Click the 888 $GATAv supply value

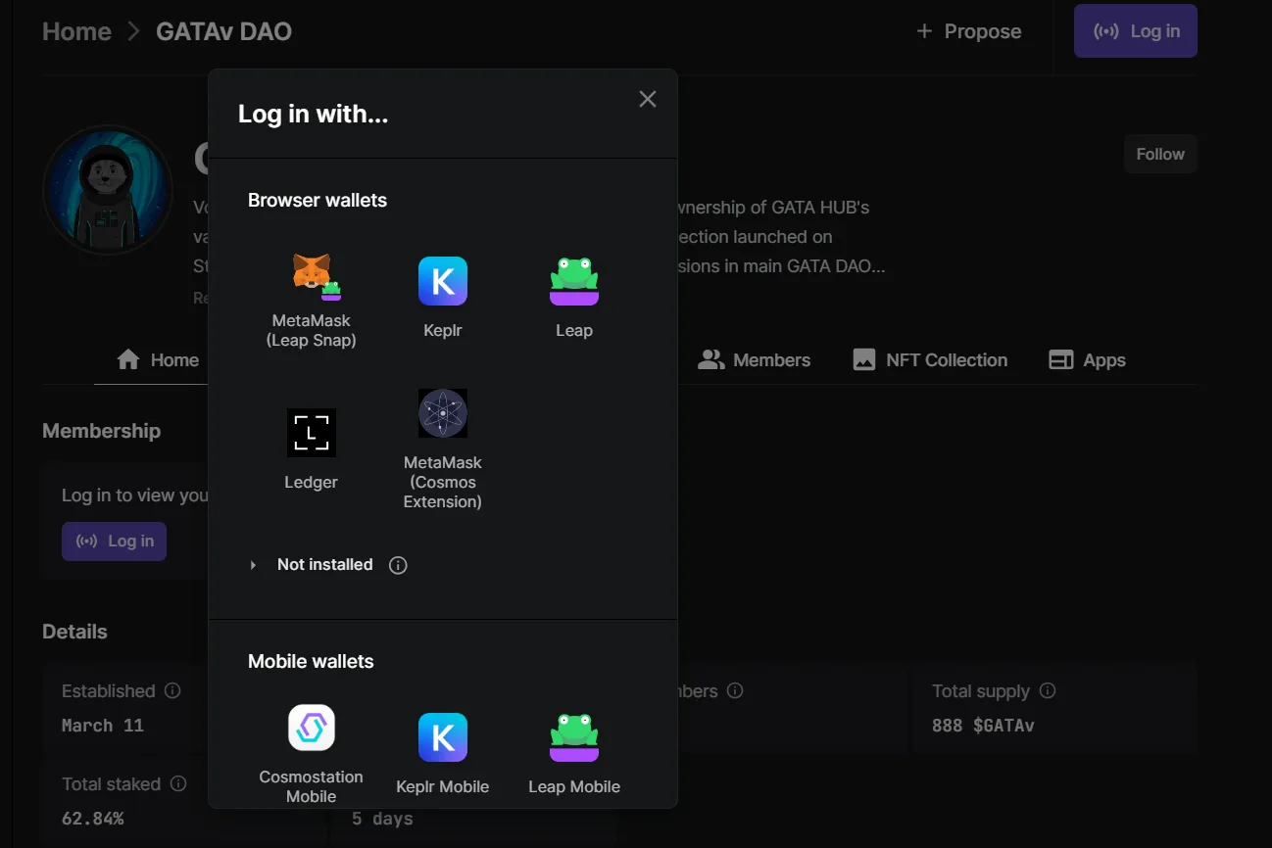pyautogui.click(x=983, y=726)
